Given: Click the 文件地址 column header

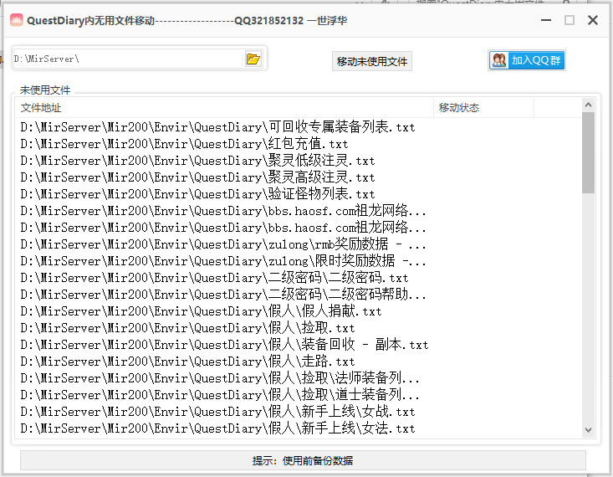Looking at the screenshot, I should 224,108.
